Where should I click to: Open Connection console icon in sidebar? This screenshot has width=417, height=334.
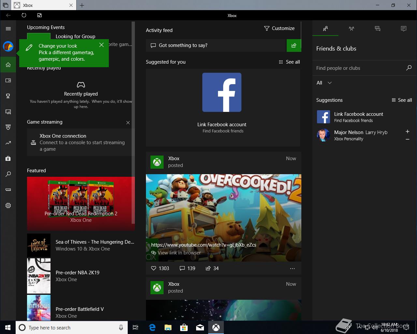[8, 190]
